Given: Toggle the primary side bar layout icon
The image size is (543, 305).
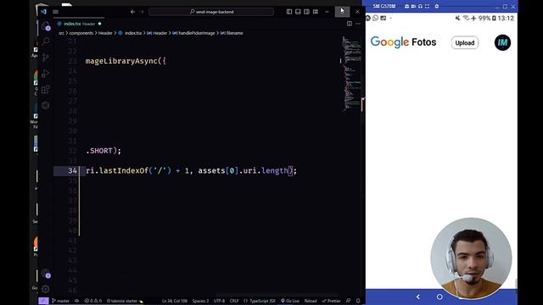Looking at the screenshot, I should 289,12.
